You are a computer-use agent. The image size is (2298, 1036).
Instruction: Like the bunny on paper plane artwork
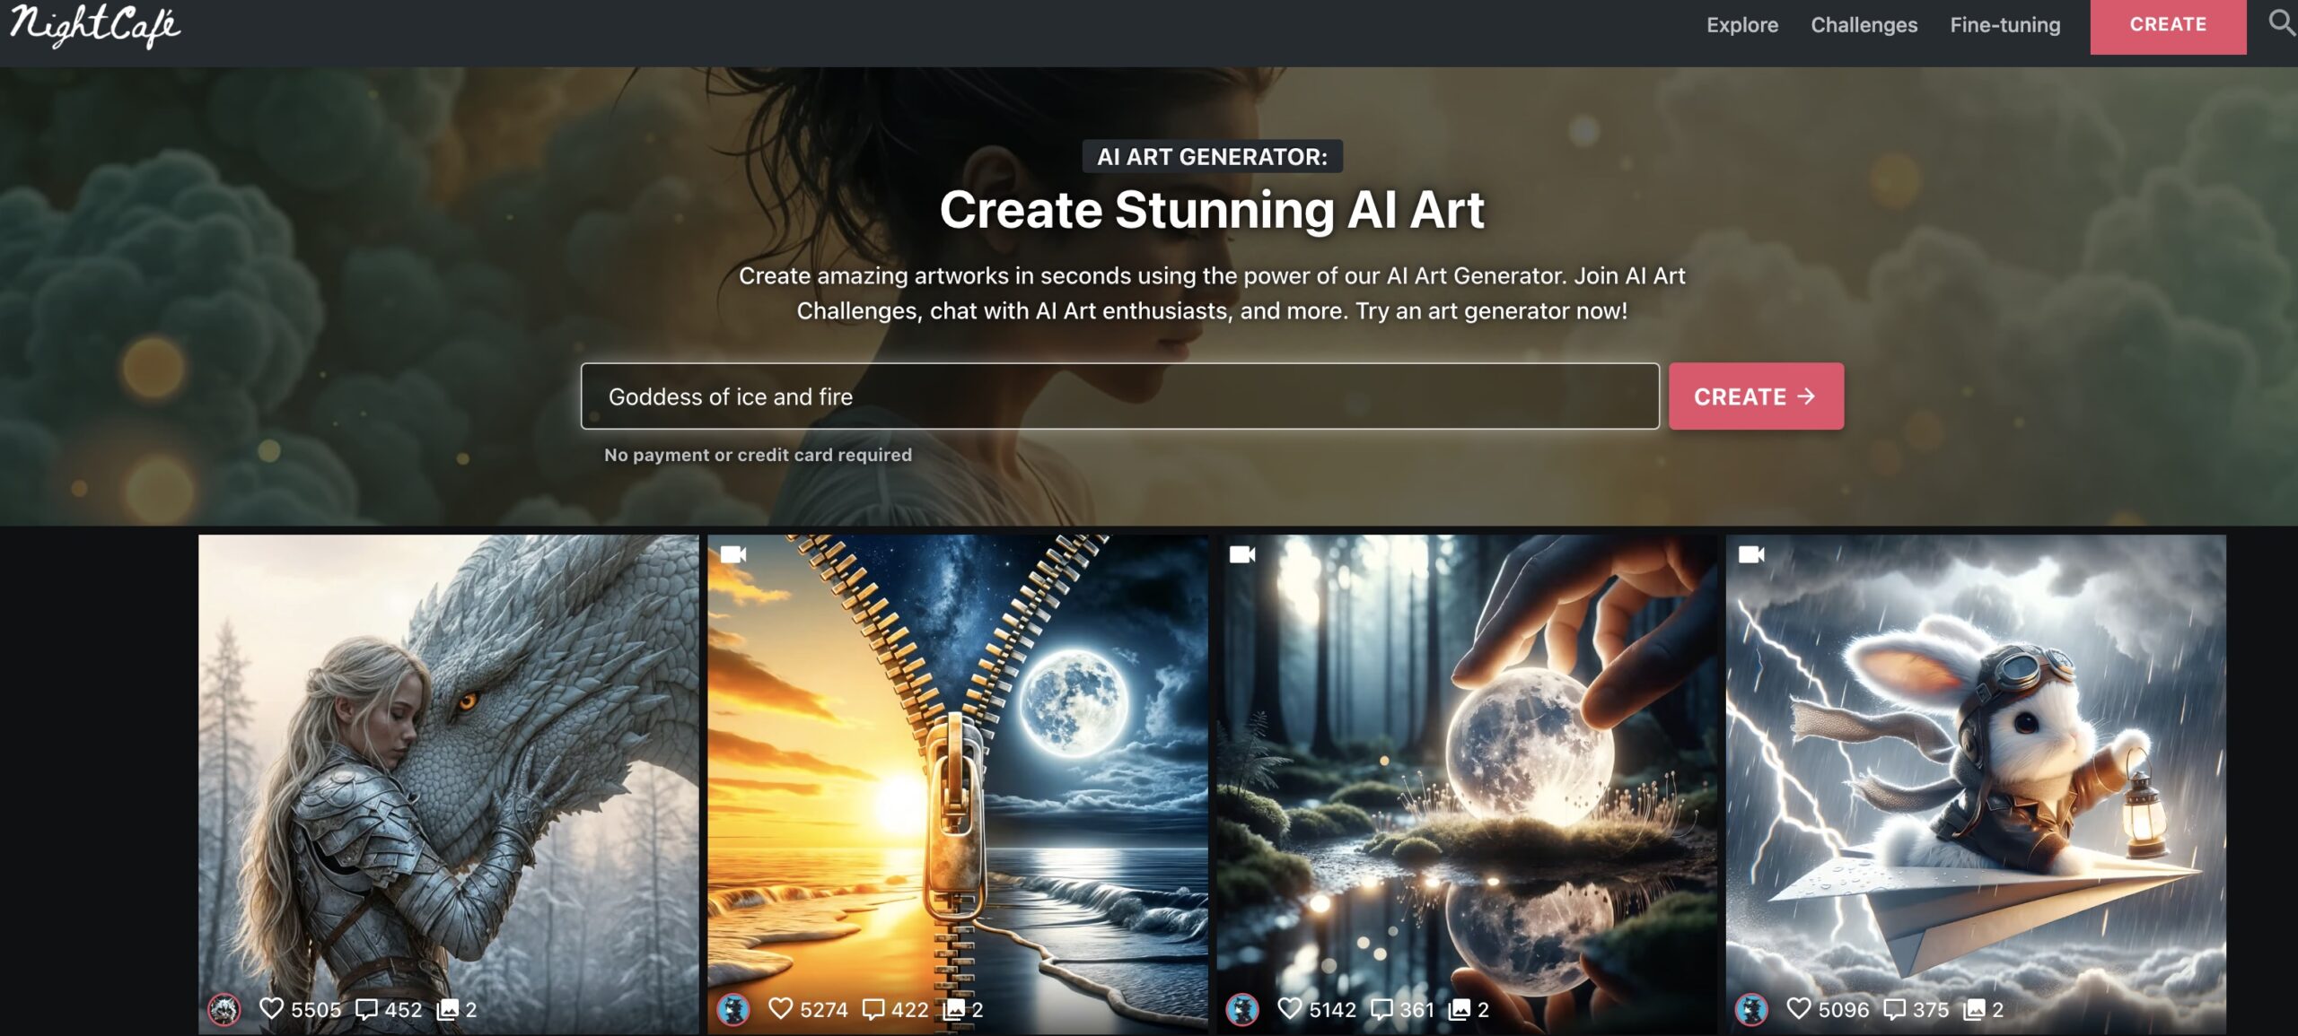1798,1008
